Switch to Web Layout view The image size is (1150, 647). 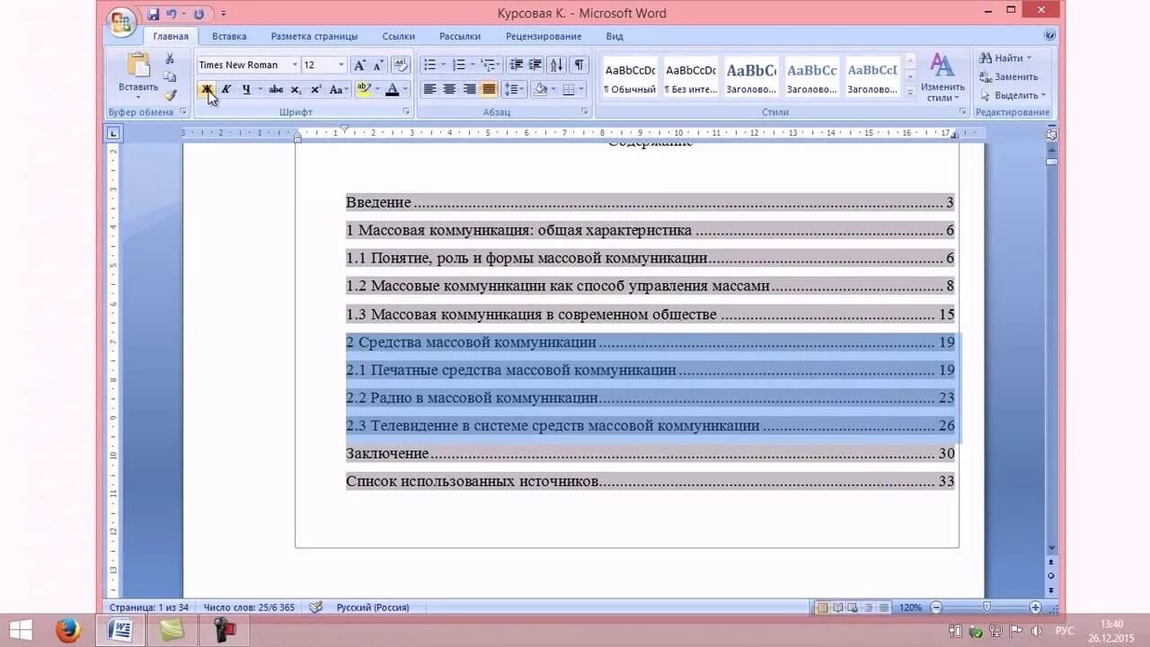pos(853,607)
